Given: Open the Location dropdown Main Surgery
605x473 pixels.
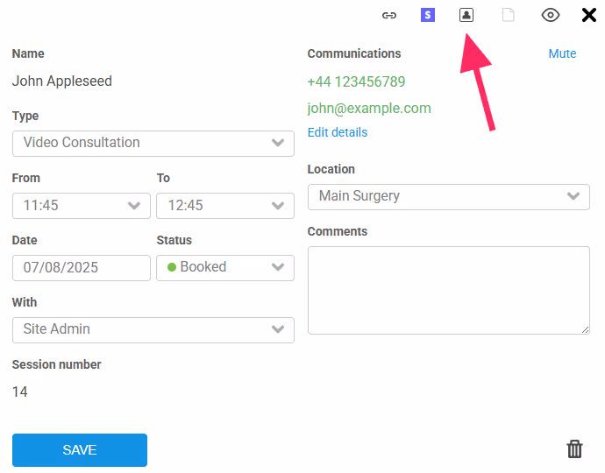Looking at the screenshot, I should (x=448, y=197).
